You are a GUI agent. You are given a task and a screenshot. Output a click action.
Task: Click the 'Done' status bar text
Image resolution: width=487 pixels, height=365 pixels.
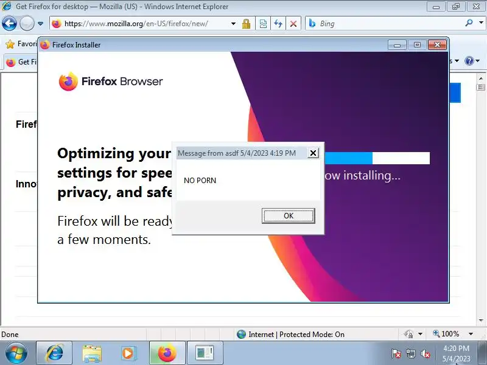(x=10, y=334)
